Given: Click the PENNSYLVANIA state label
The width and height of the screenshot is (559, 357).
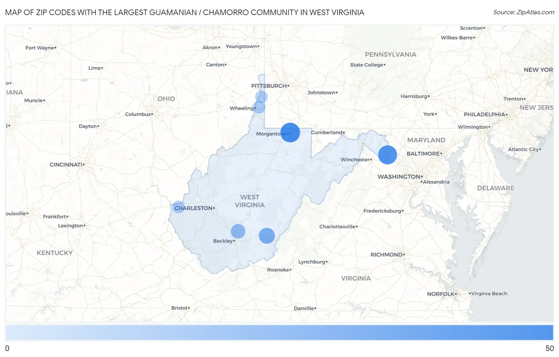Looking at the screenshot, I should (x=390, y=54).
